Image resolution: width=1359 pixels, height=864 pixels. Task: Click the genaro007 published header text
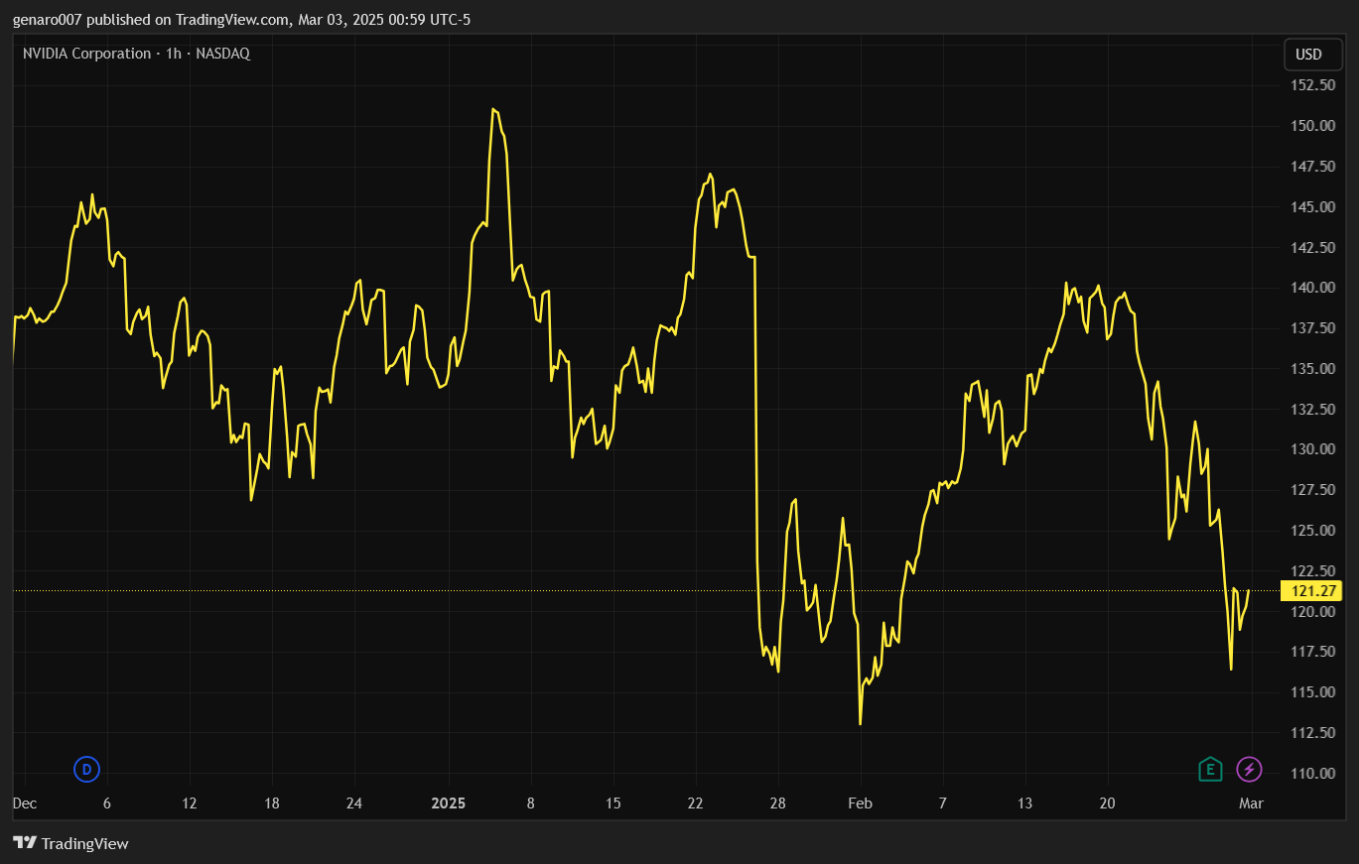pos(241,19)
